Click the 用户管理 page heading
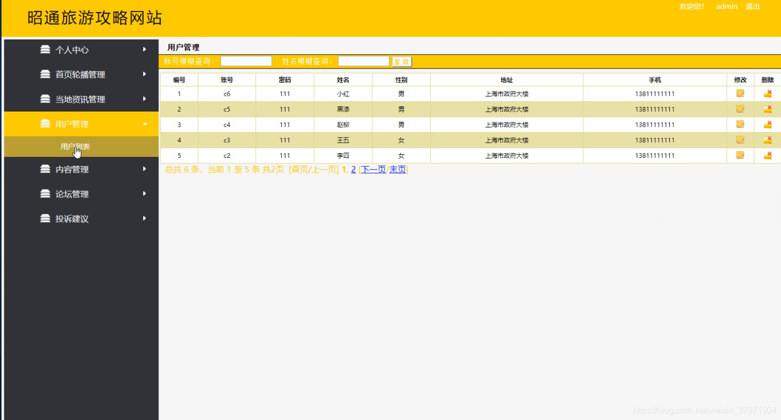The width and height of the screenshot is (781, 420). click(183, 47)
